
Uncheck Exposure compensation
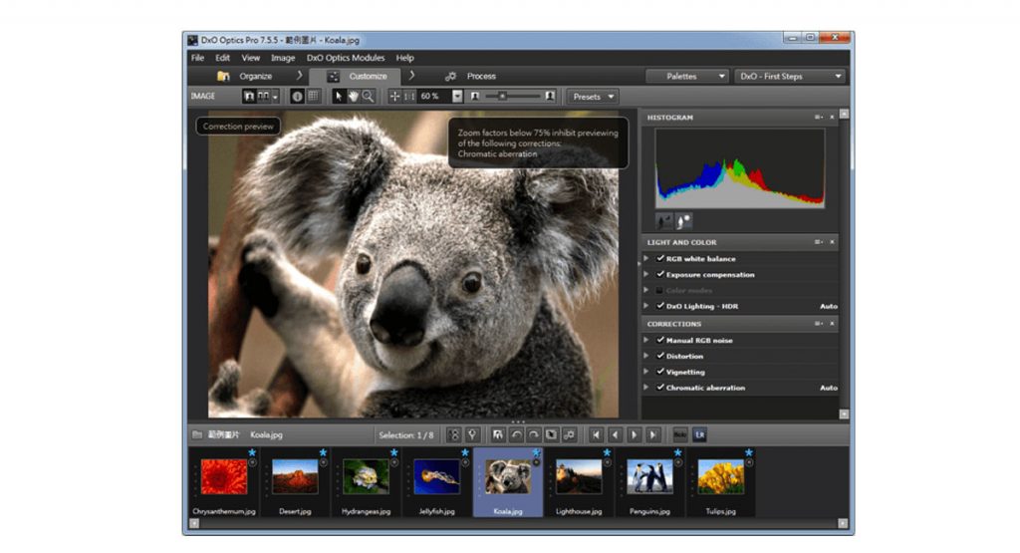click(660, 274)
